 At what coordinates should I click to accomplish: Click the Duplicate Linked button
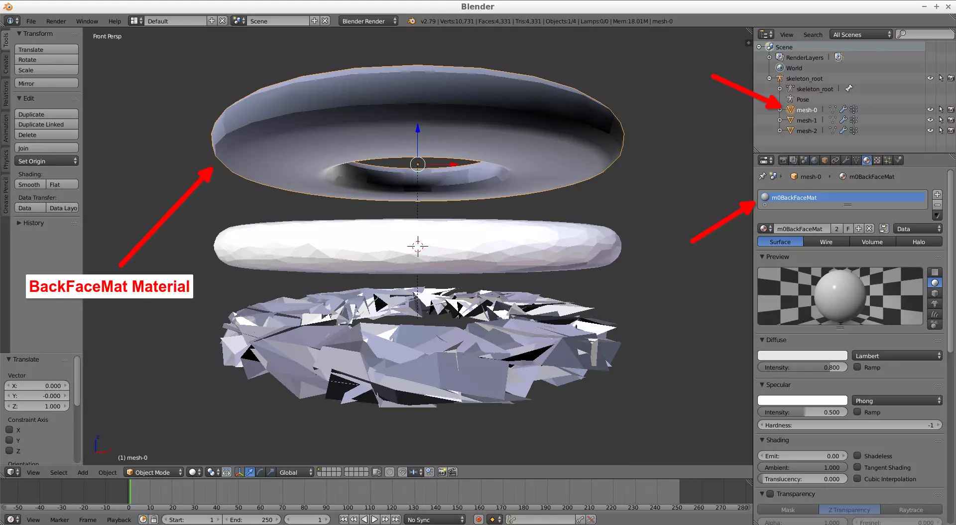tap(46, 124)
